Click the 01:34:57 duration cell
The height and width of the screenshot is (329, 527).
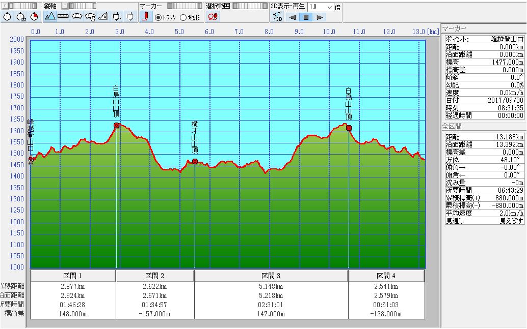click(154, 305)
